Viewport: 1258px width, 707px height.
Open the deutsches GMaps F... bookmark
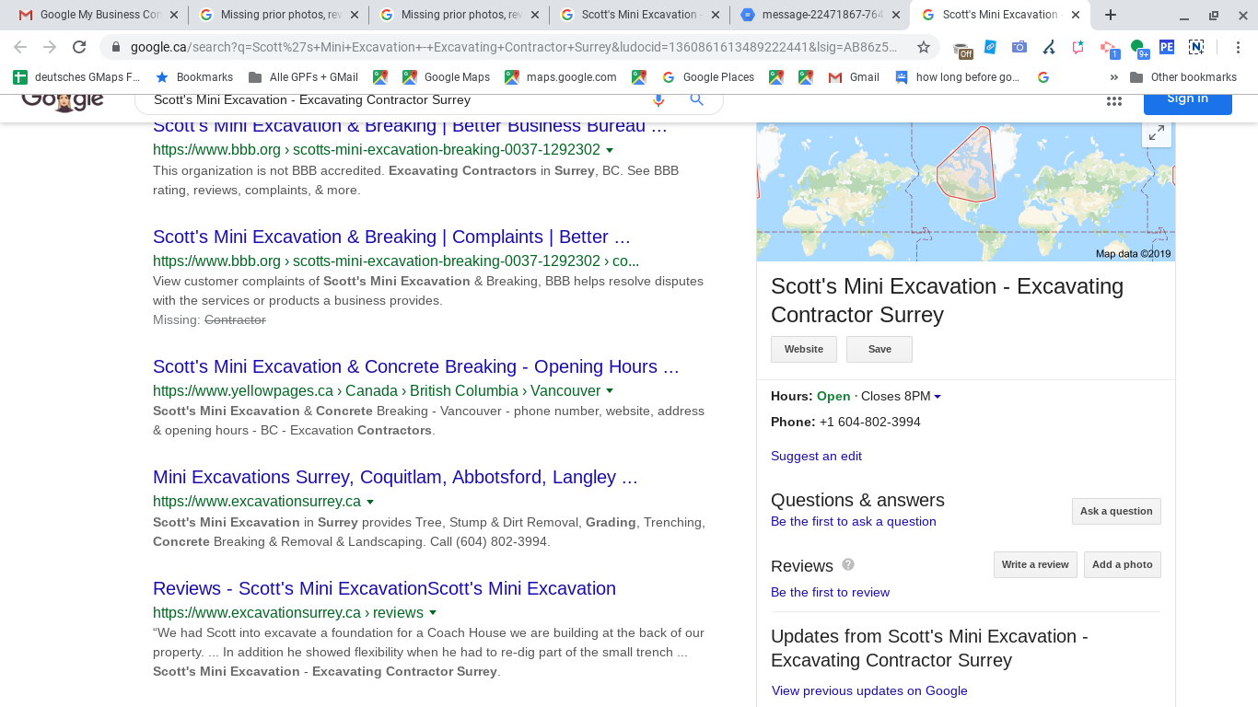tap(76, 77)
